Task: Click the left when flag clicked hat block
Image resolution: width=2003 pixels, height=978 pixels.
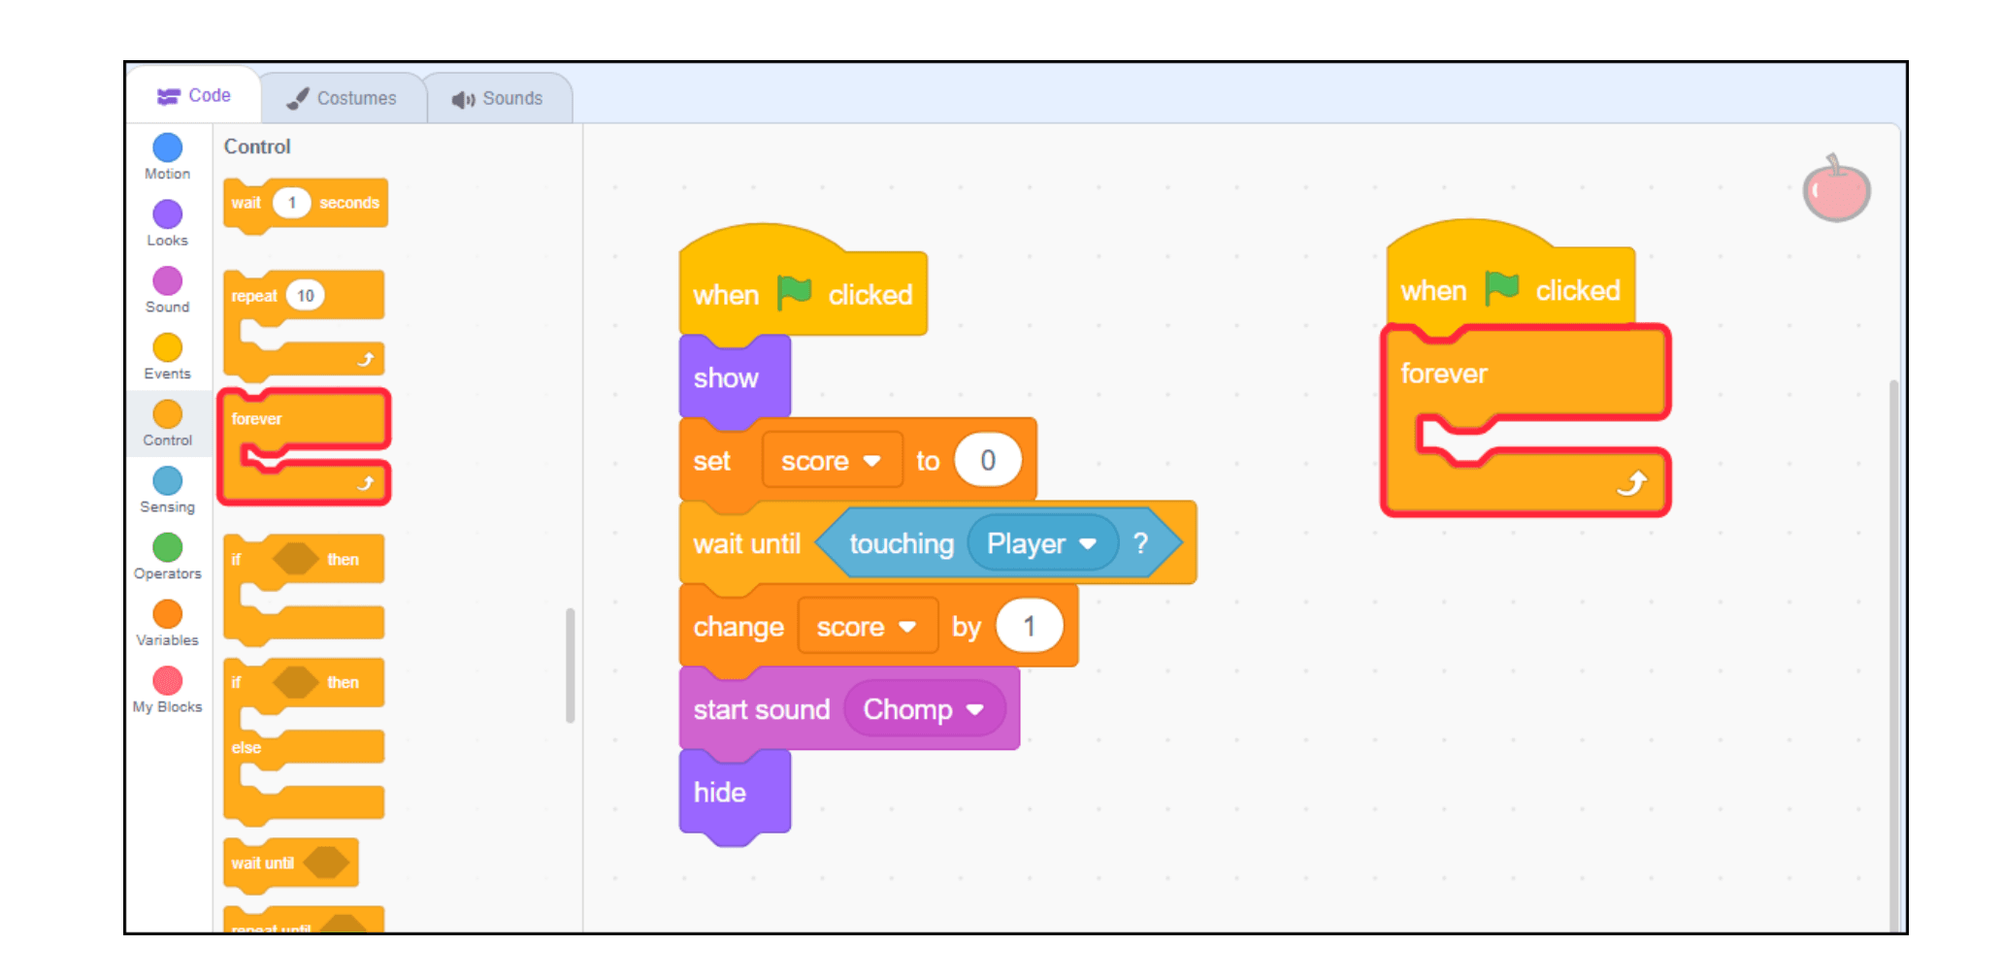Action: tap(803, 284)
